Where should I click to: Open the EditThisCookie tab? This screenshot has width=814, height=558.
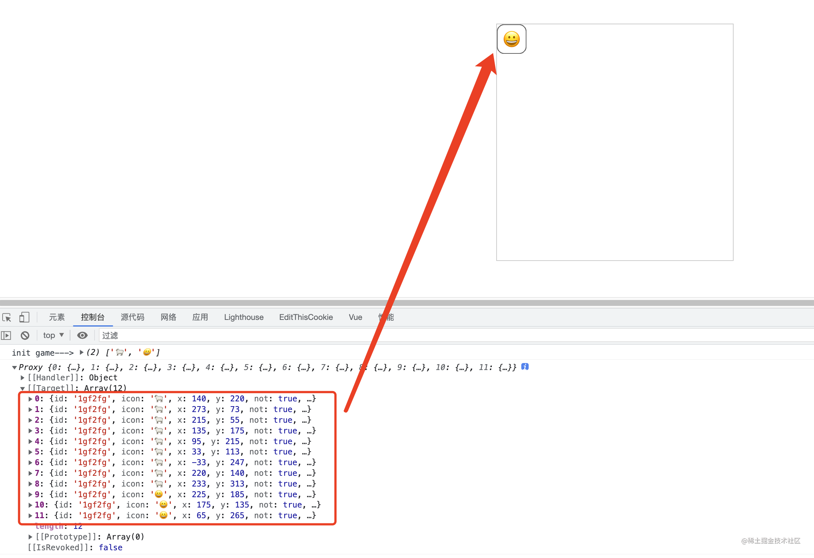point(306,317)
